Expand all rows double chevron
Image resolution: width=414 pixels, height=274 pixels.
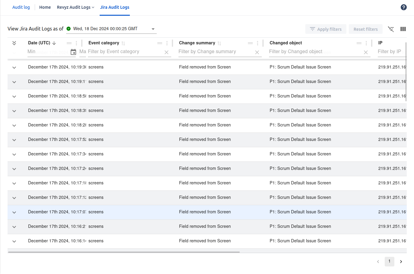click(x=14, y=43)
